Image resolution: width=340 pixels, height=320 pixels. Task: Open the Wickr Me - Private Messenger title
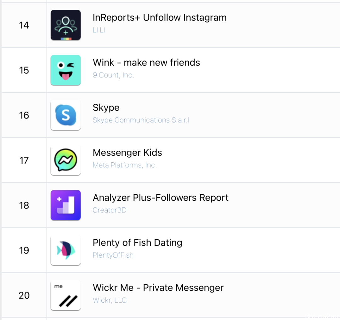158,288
